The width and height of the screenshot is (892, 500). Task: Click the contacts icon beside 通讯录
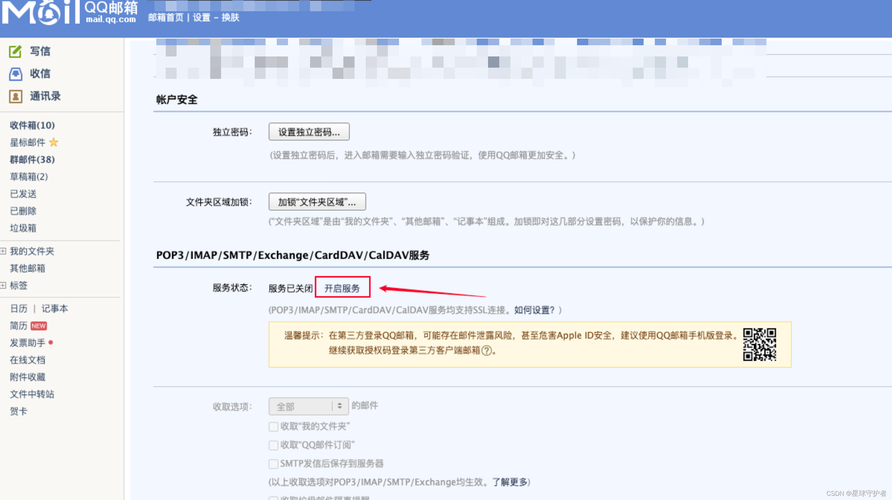coord(15,96)
